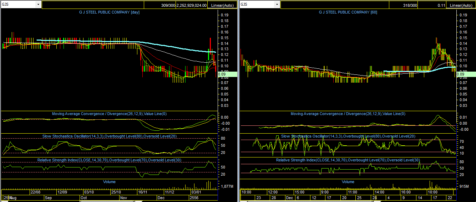Click the 14:00 time label on 60-minute chart
476x202 pixels.
tap(380, 192)
